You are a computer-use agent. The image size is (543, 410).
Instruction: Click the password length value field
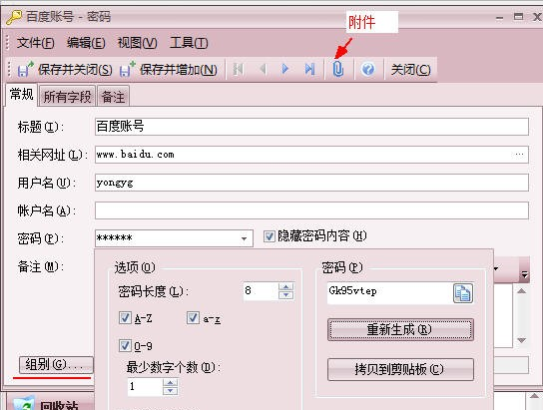[261, 291]
